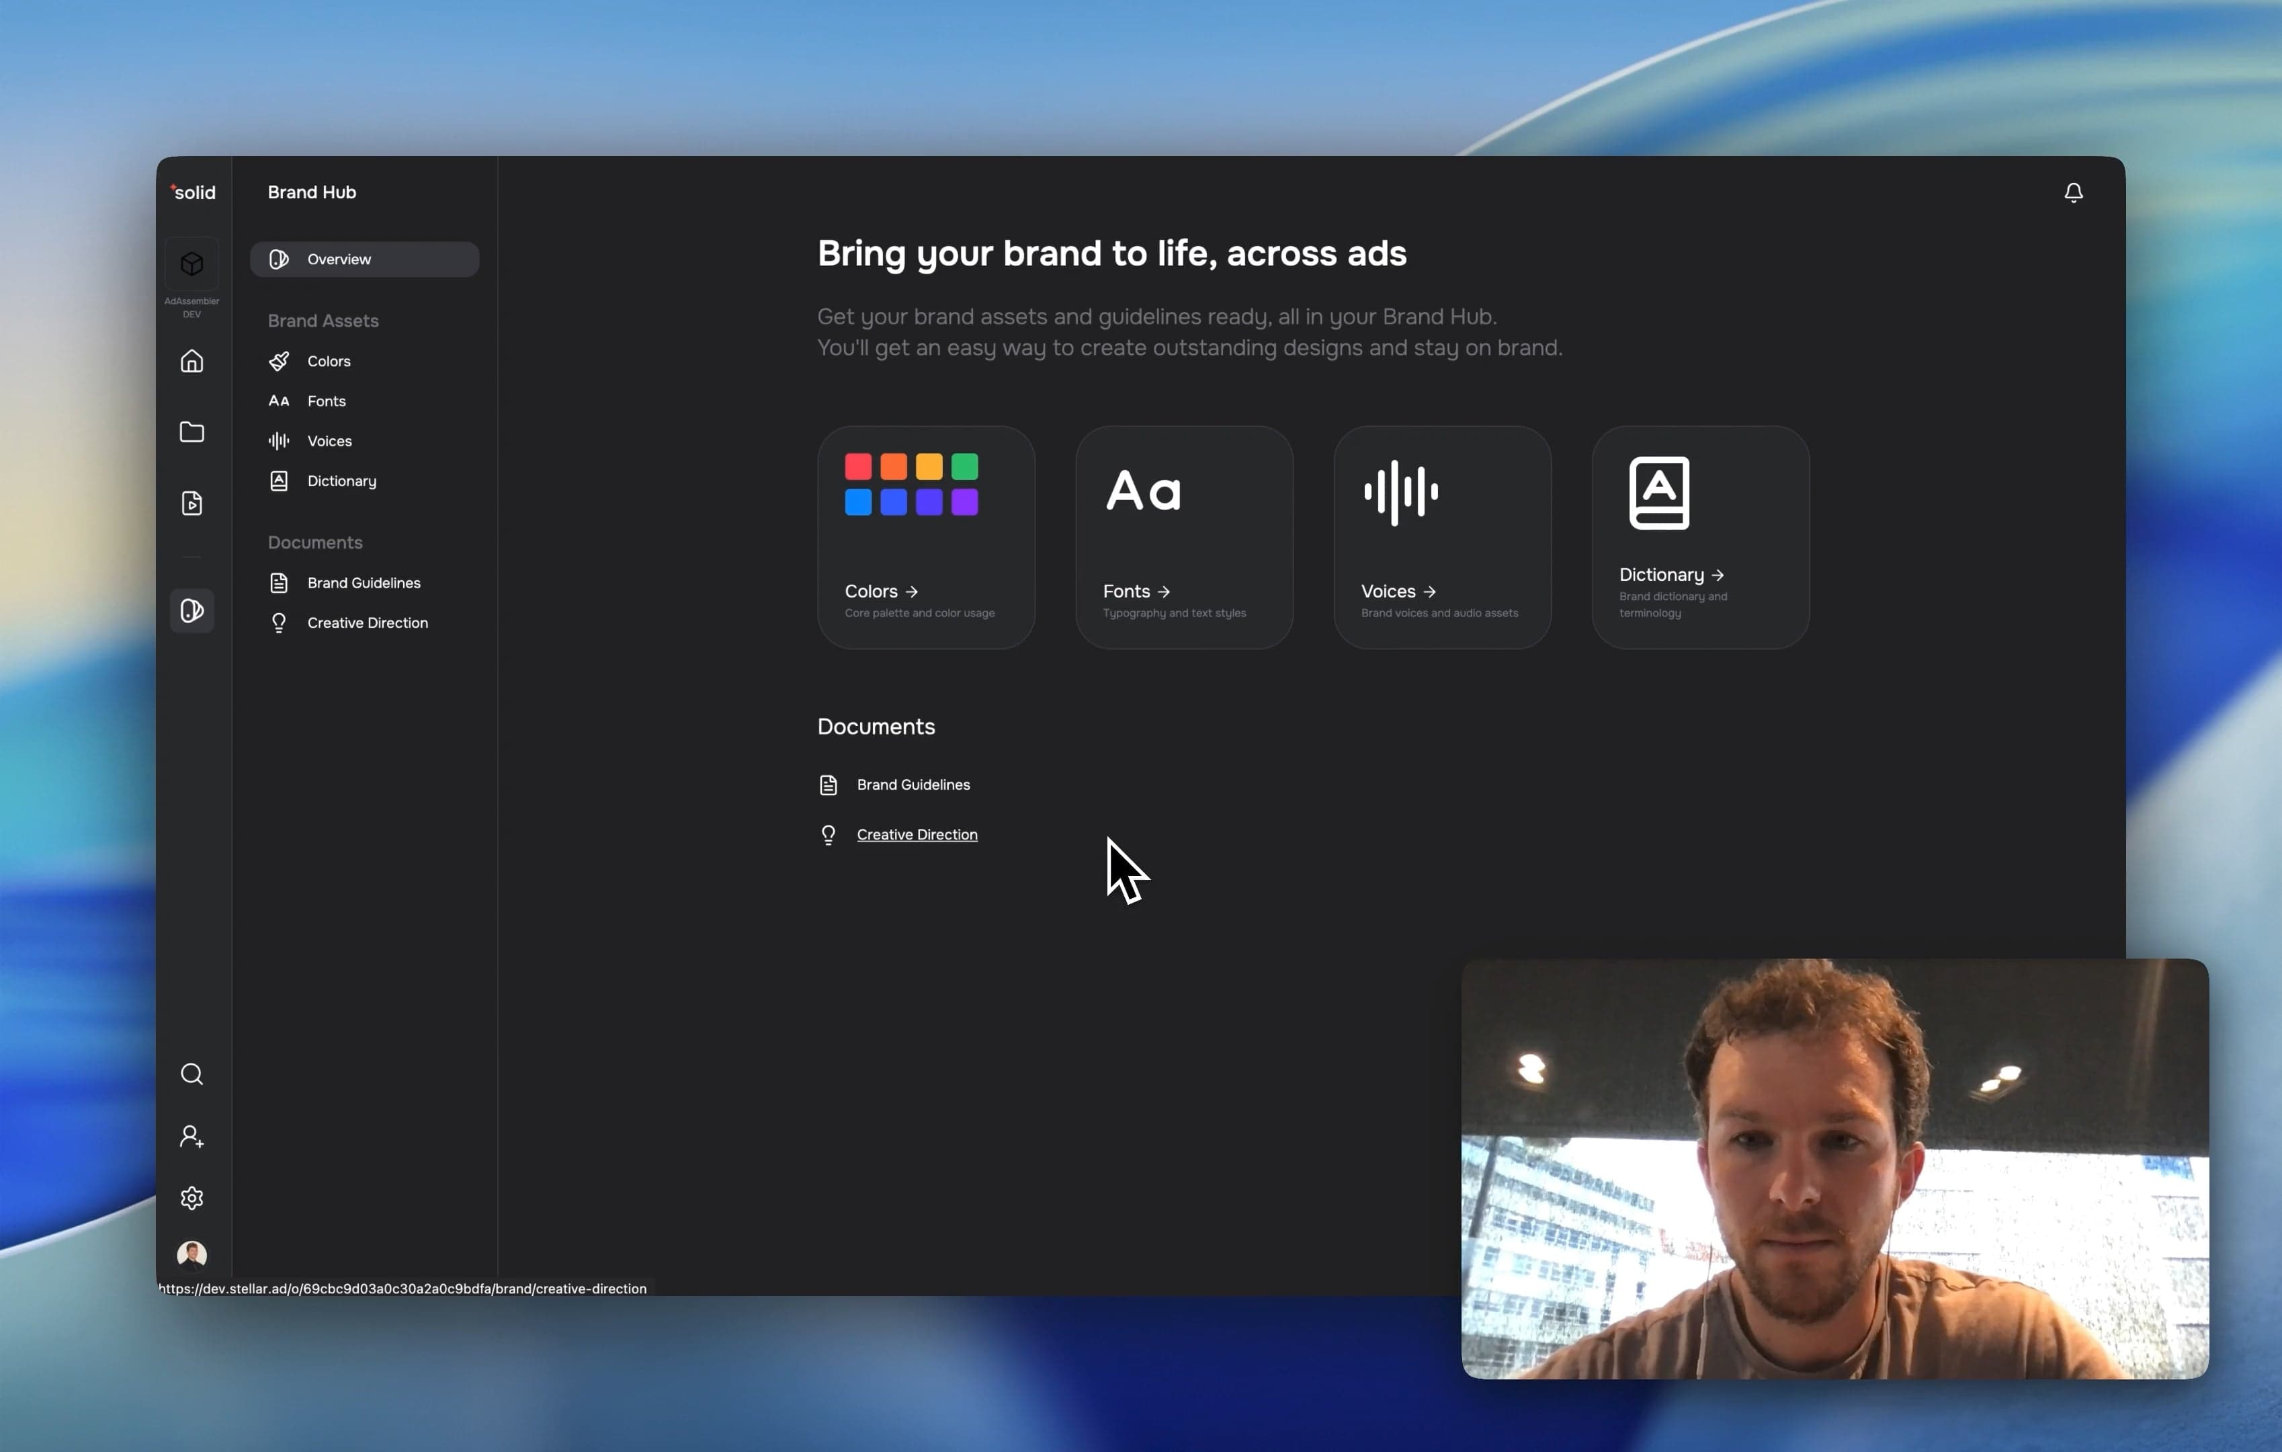Open the AdAssembler DEV workspace cube icon
2282x1452 pixels.
coord(192,264)
